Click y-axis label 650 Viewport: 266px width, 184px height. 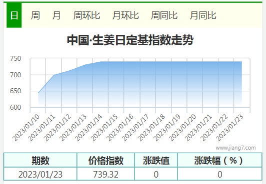15,91
